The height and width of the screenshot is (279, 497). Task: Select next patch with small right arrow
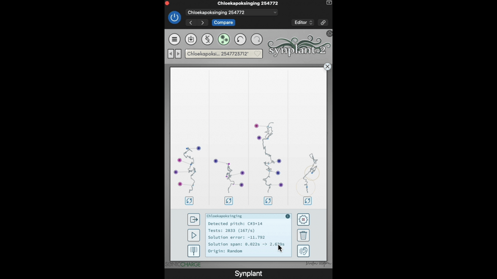[178, 54]
